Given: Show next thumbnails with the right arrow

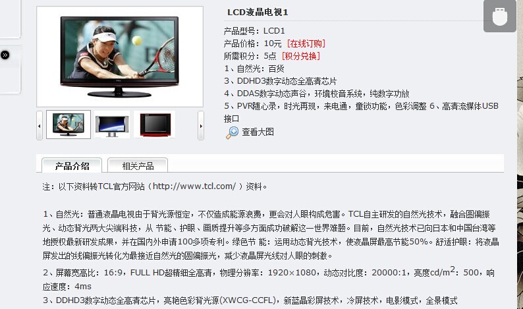Looking at the screenshot, I should click(200, 125).
